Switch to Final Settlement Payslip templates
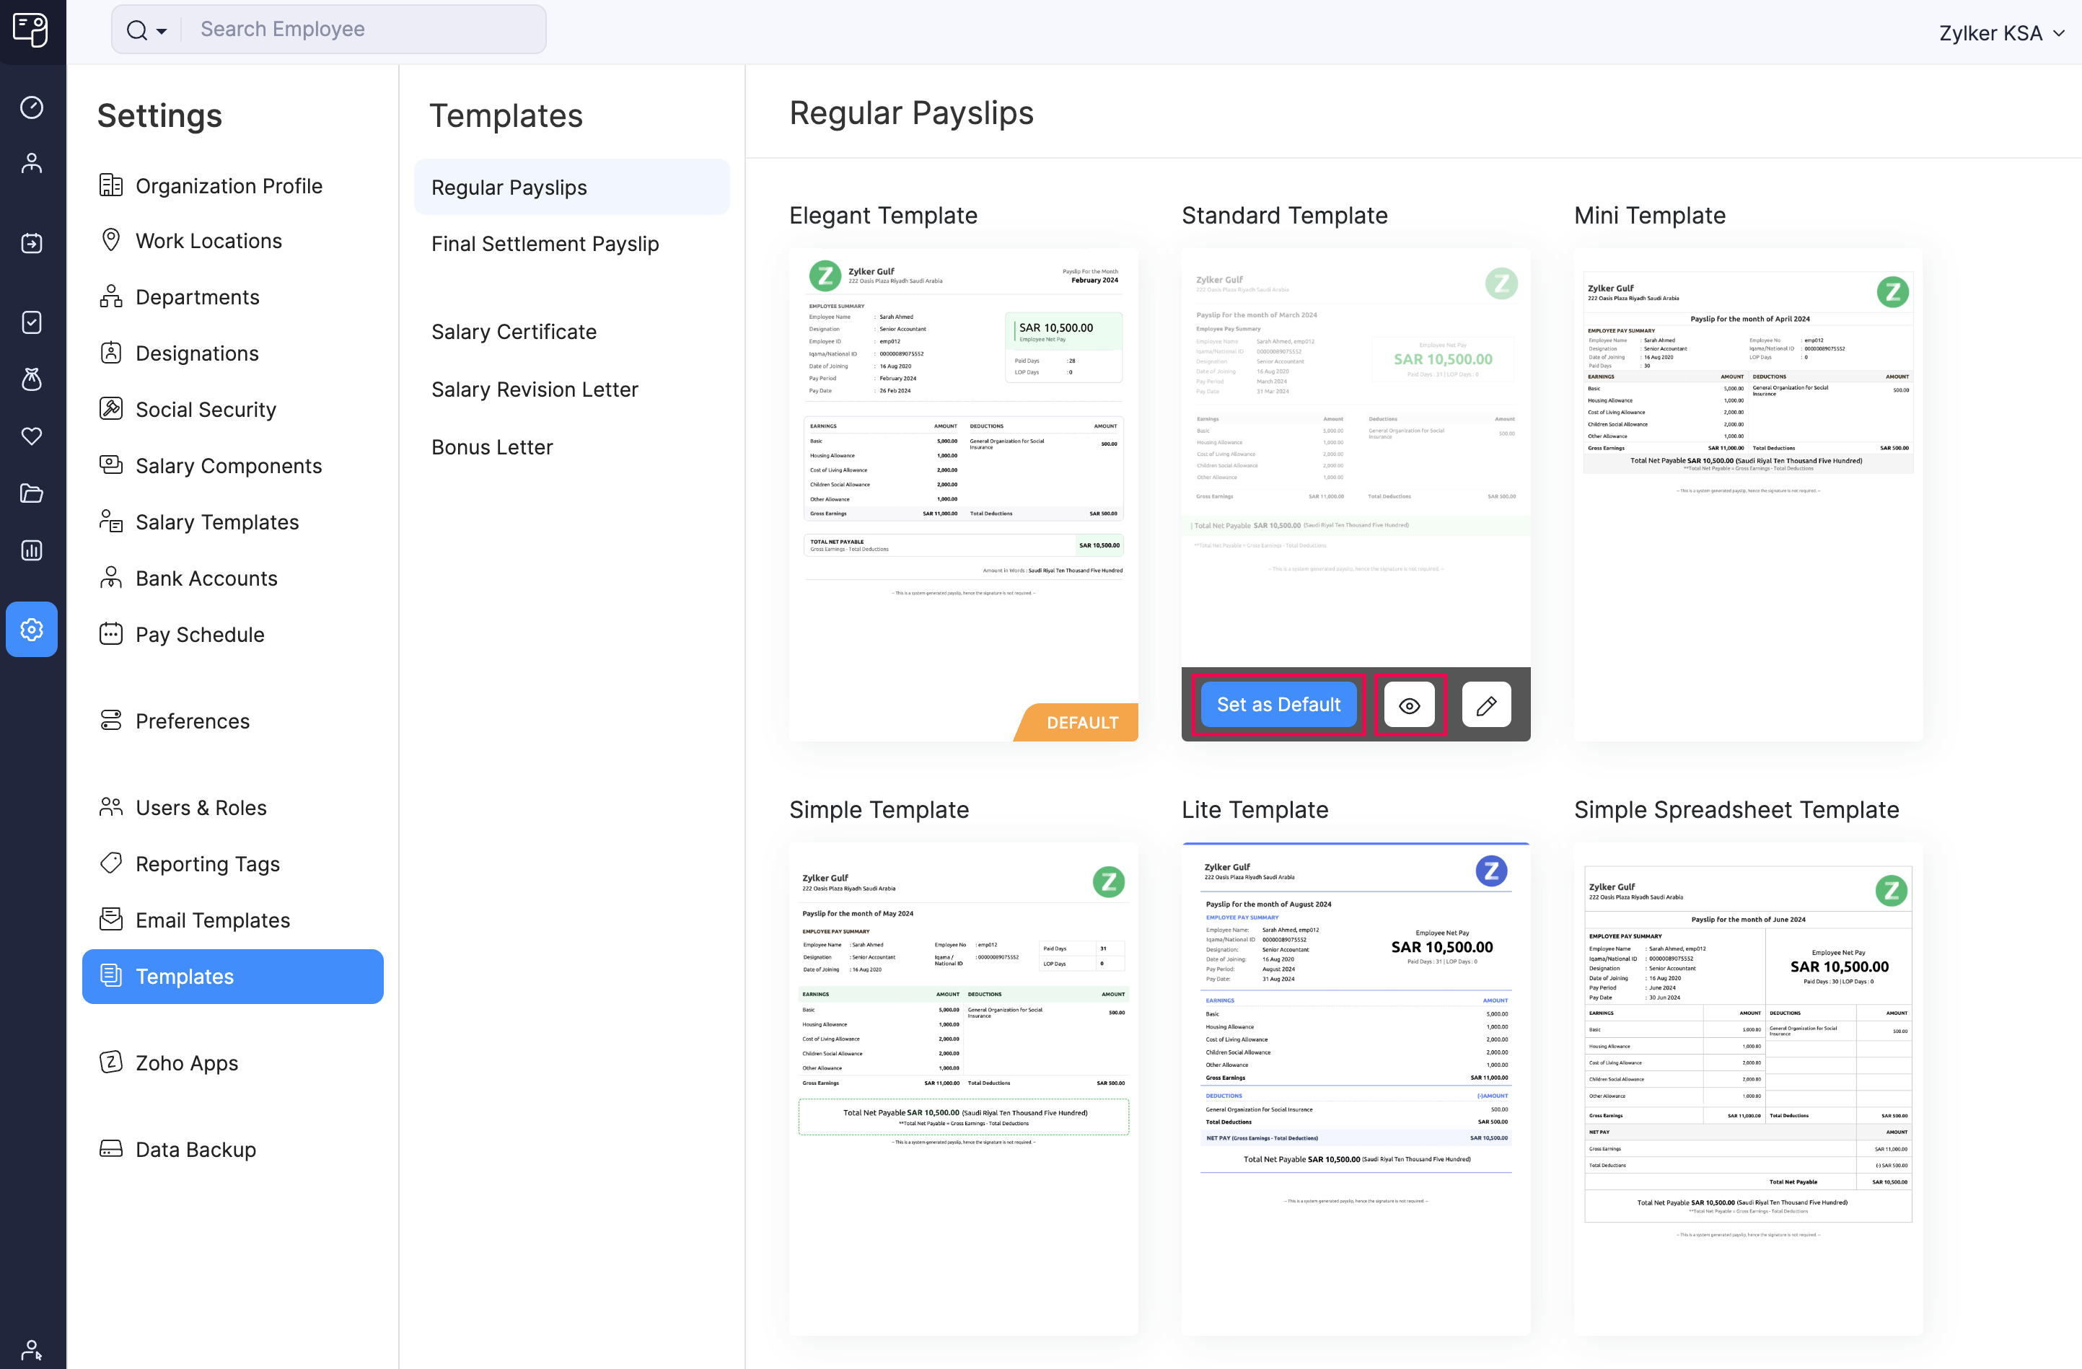This screenshot has width=2082, height=1369. [x=545, y=244]
